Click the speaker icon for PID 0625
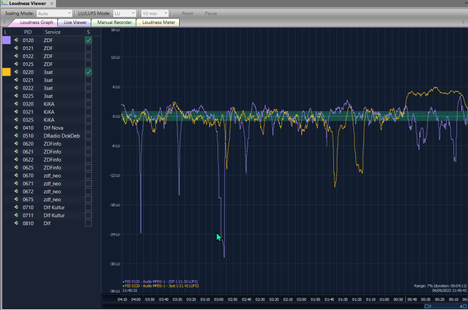Screen dimensions: 468x310 point(16,167)
